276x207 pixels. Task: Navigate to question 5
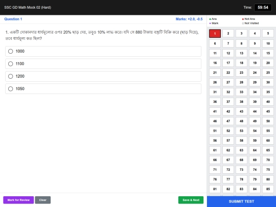(x=268, y=33)
